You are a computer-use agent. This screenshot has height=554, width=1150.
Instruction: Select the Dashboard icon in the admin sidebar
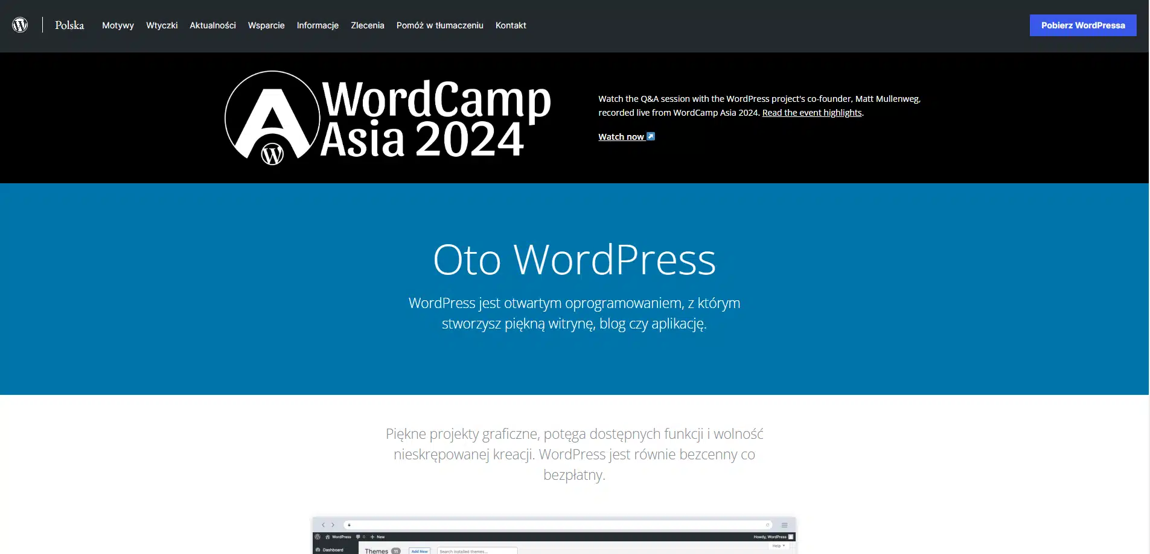tap(319, 550)
